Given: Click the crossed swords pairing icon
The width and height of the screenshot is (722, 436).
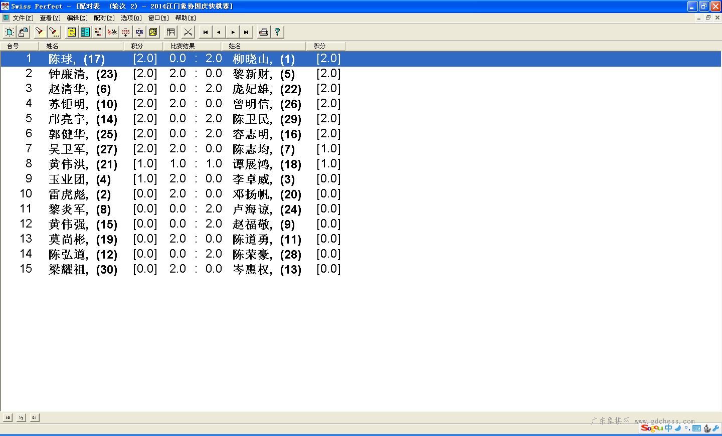Looking at the screenshot, I should click(188, 32).
